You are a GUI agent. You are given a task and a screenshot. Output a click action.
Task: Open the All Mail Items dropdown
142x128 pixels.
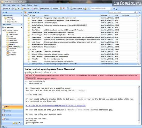coord(21,27)
